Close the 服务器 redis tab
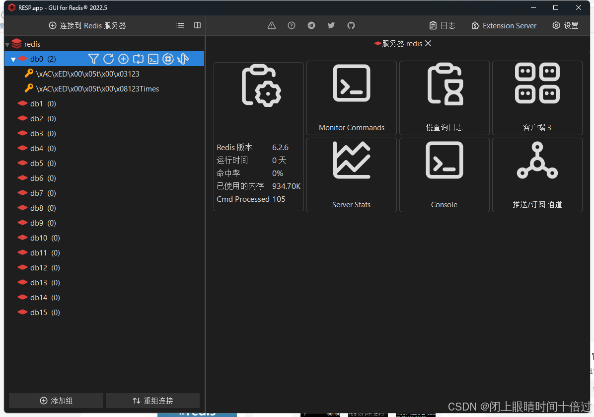 point(428,44)
